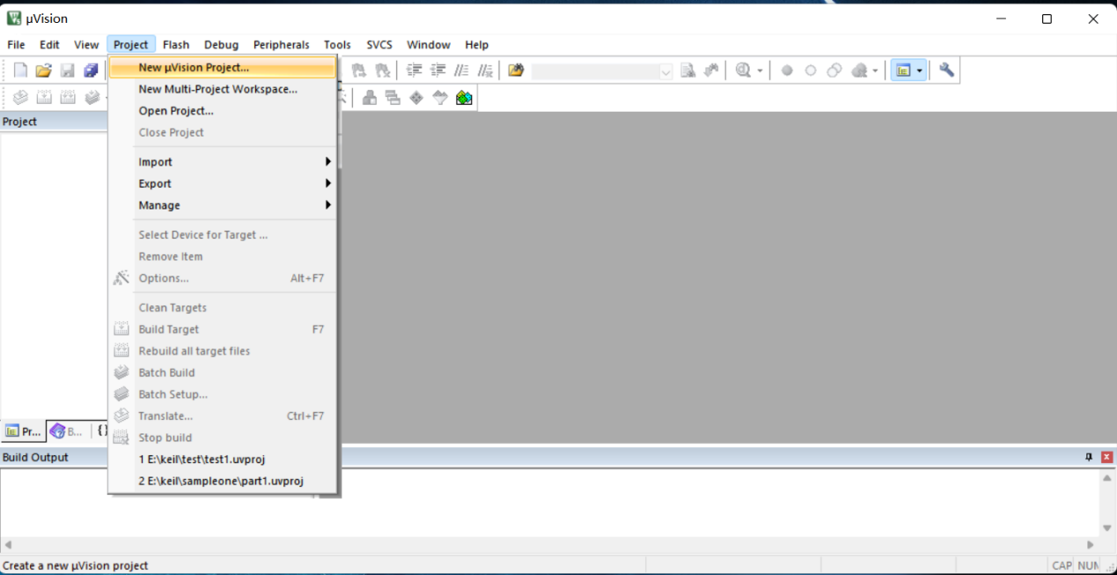
Task: Switch to the Project tab at panel bottom
Action: pos(23,431)
